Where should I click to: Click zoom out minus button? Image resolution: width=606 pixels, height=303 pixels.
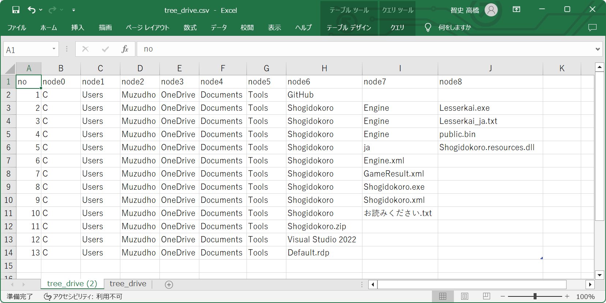click(503, 296)
